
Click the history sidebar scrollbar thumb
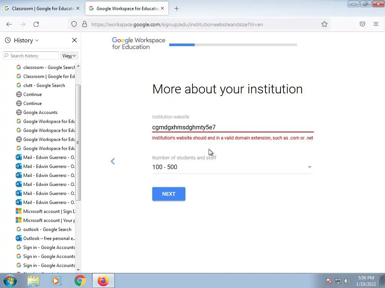click(x=78, y=142)
